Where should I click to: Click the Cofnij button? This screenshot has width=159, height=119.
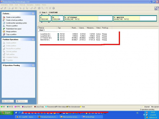click(8, 101)
